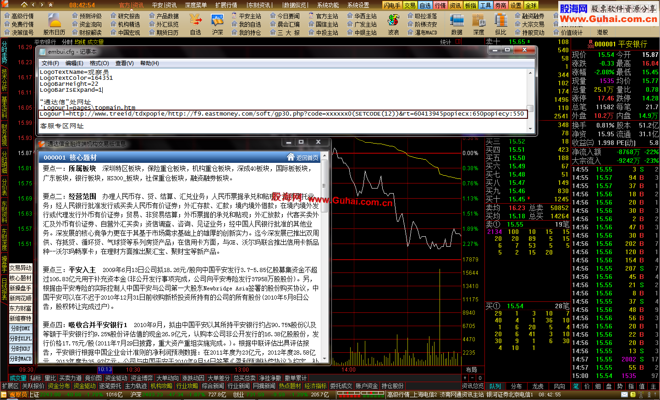Open the 深度 F9 box icon
The image size is (660, 400).
pyautogui.click(x=478, y=24)
